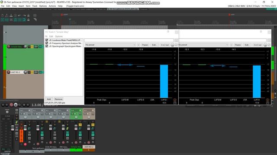Click the Add button in FX window
Image resolution: width=277 pixels, height=155 pixels.
pyautogui.click(x=49, y=99)
